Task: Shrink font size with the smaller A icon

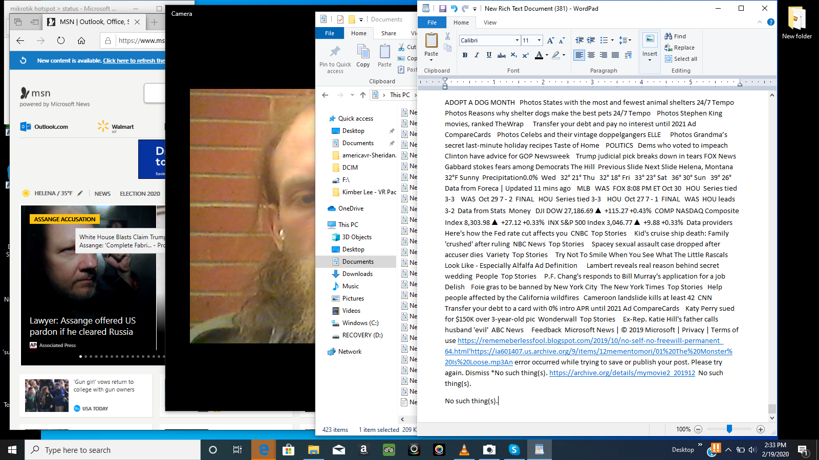Action: 562,40
